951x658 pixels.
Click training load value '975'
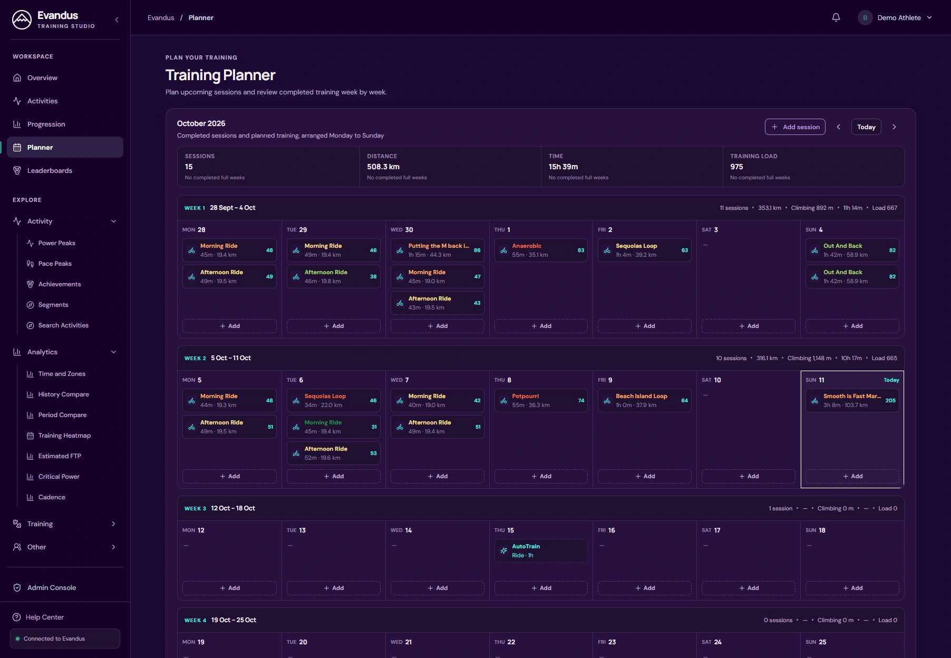[x=736, y=167]
